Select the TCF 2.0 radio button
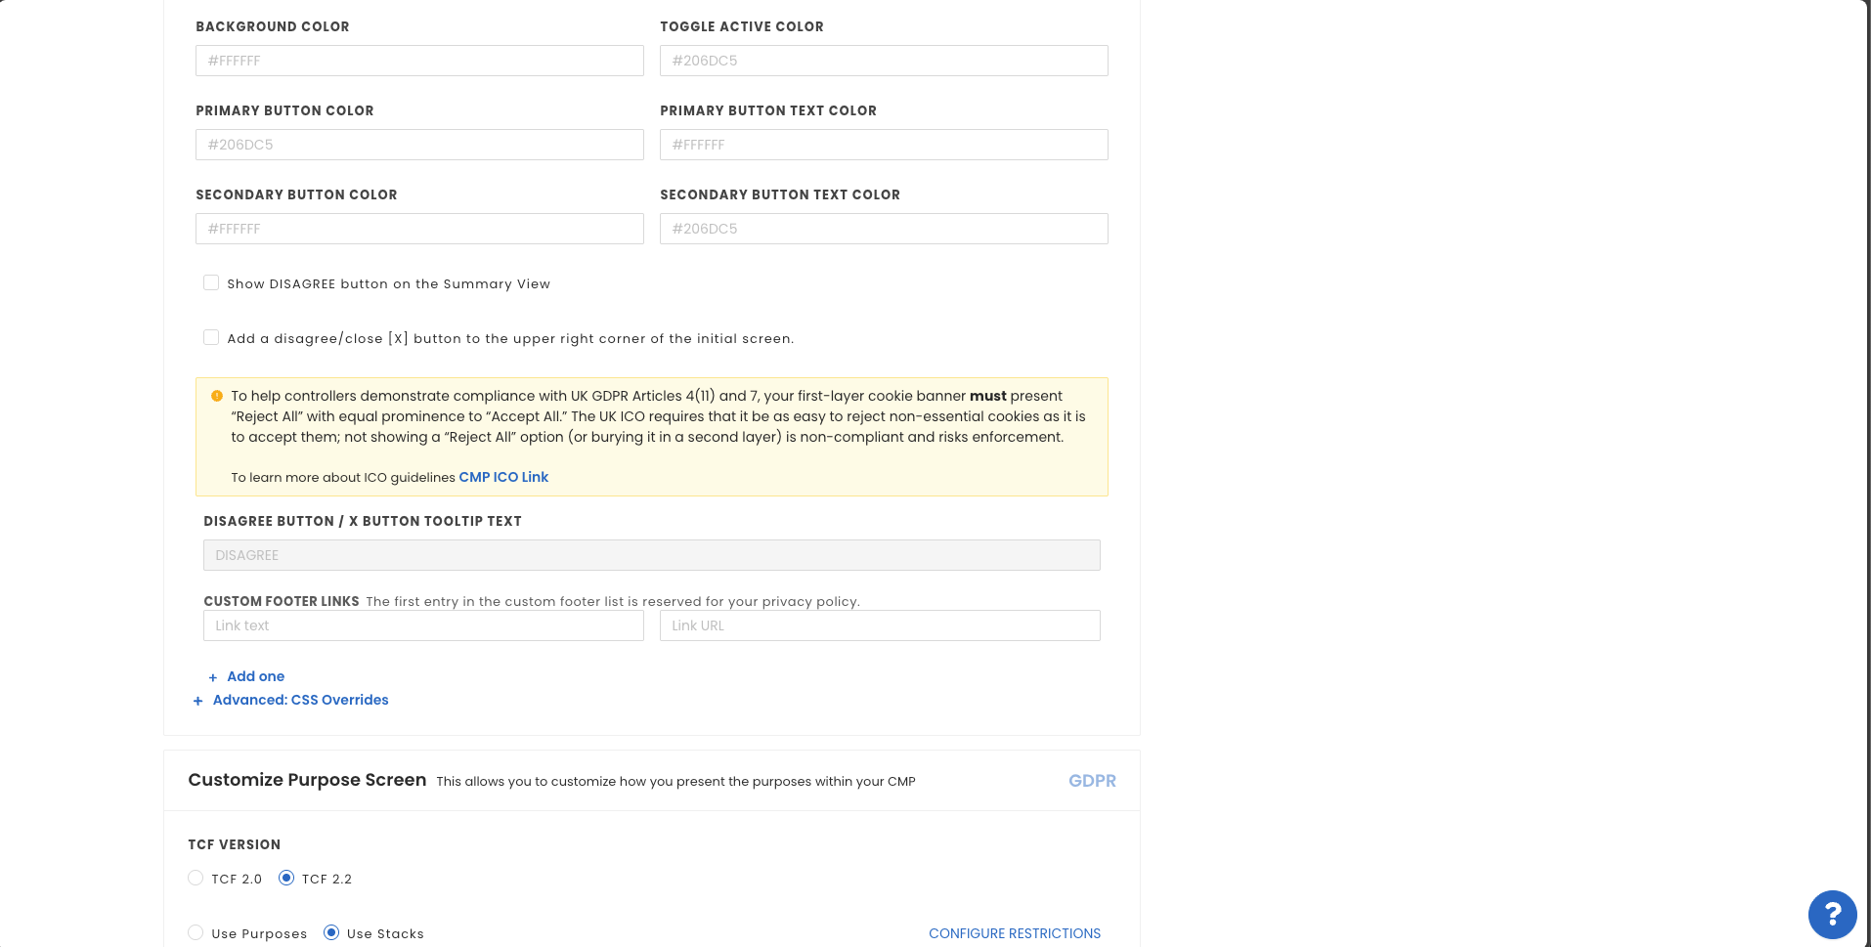Screen dimensions: 1871x947 196,879
